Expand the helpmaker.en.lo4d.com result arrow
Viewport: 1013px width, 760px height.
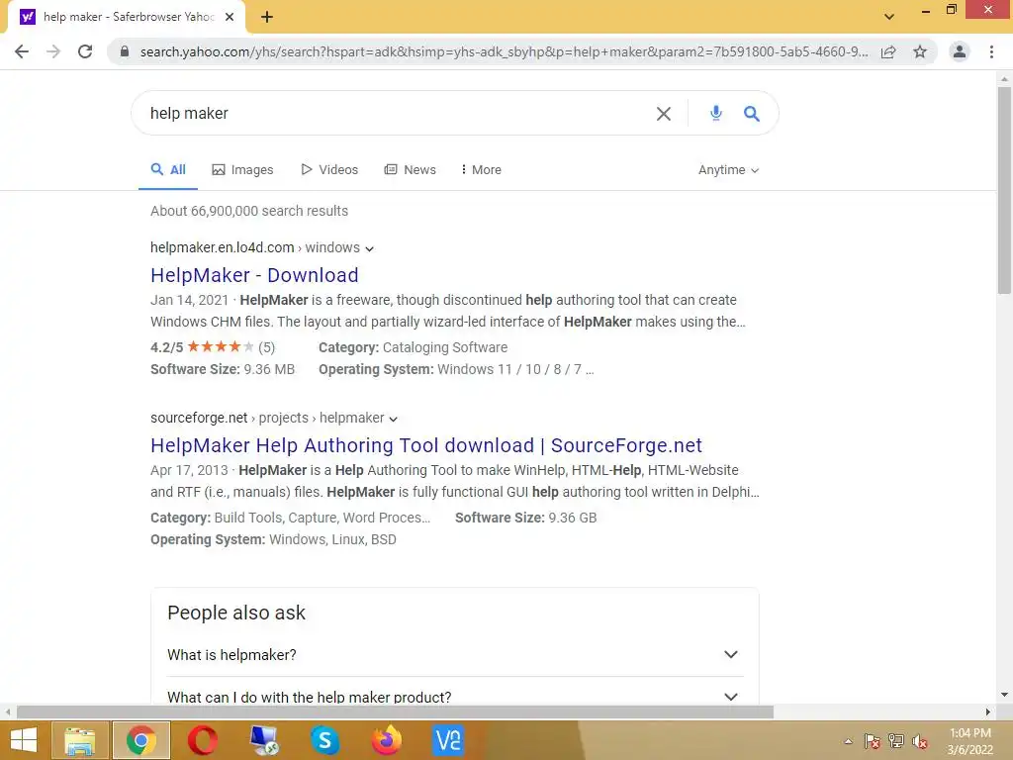coord(370,248)
